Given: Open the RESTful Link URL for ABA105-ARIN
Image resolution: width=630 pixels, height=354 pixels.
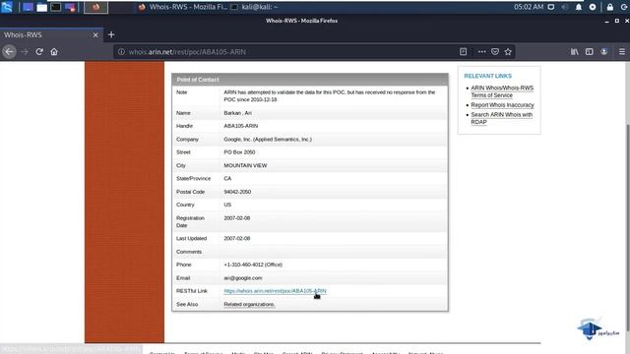Looking at the screenshot, I should click(275, 291).
